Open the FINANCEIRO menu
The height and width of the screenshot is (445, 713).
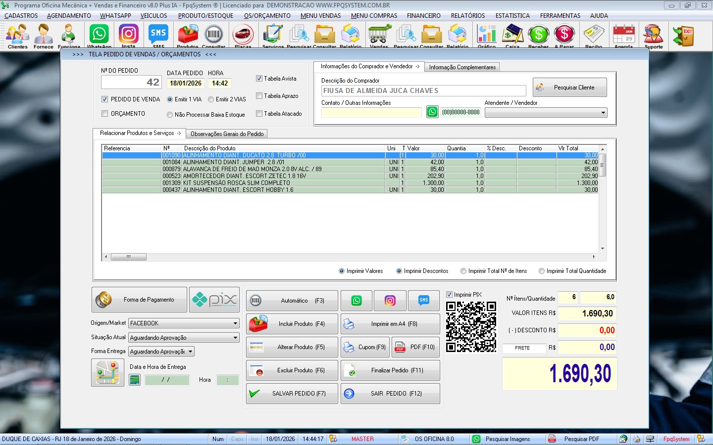pos(423,16)
